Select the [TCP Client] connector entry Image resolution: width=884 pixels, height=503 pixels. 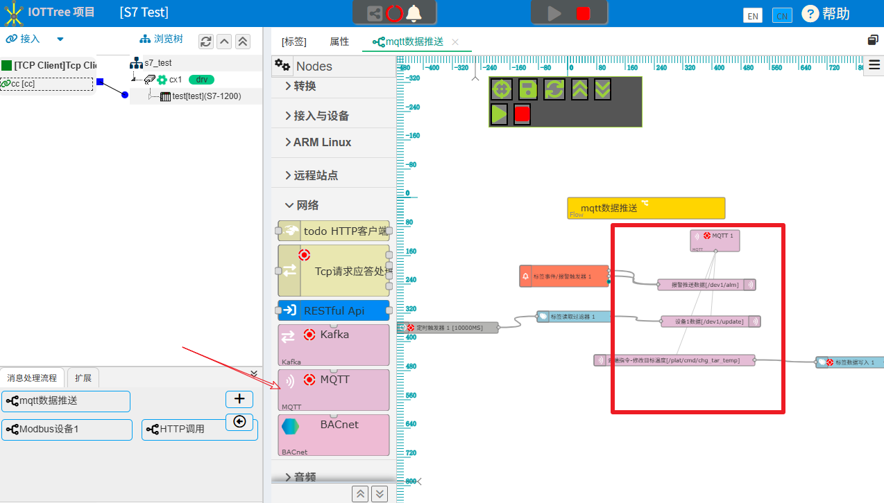point(49,65)
